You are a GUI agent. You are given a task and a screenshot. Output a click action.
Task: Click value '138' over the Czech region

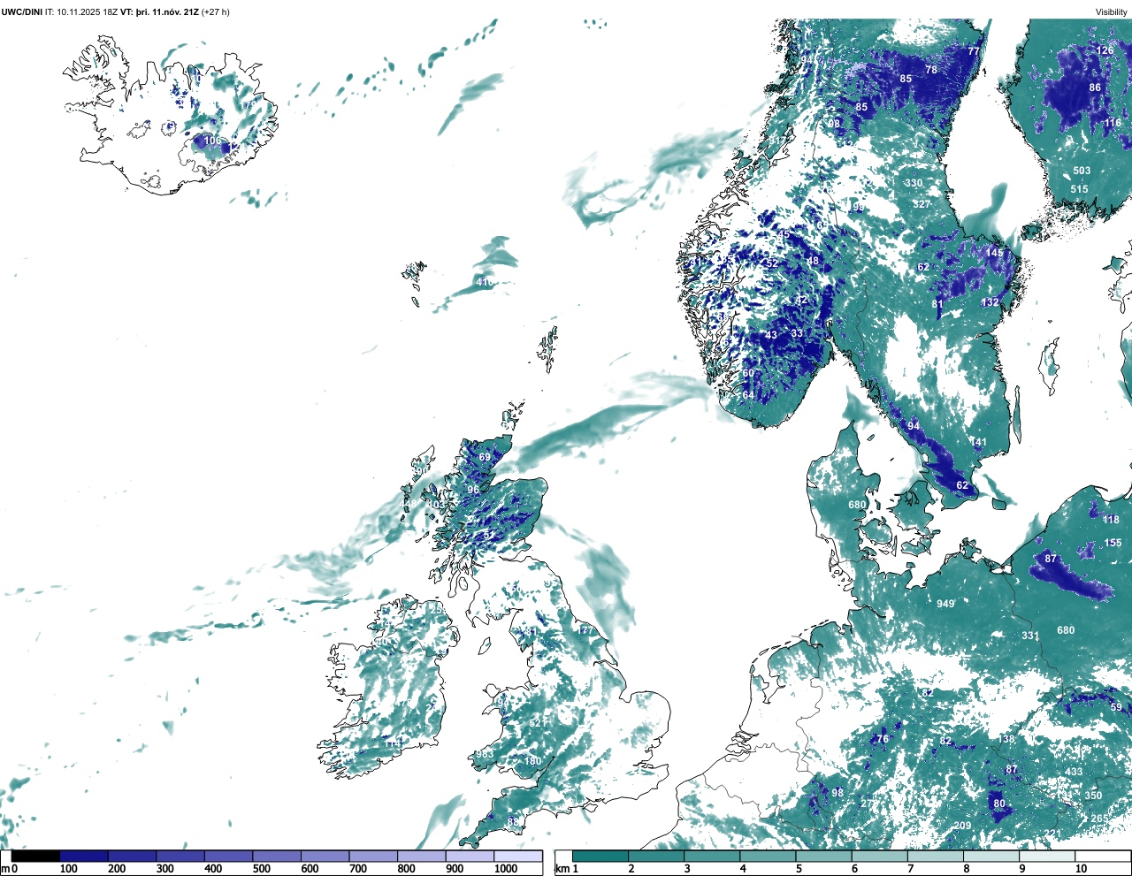(x=1007, y=739)
